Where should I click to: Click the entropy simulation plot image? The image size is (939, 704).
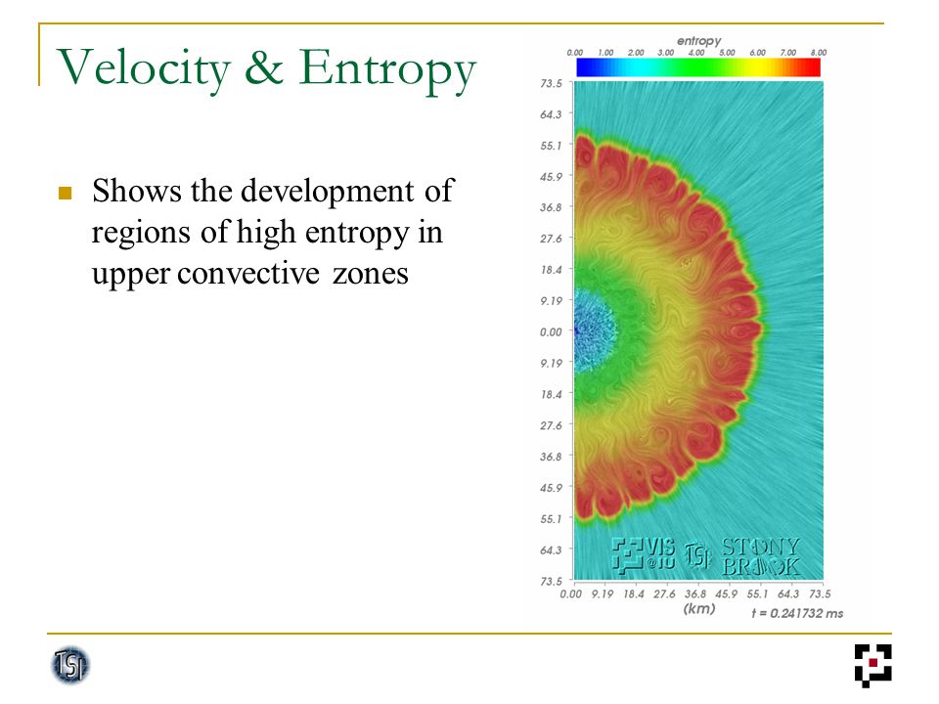(698, 330)
